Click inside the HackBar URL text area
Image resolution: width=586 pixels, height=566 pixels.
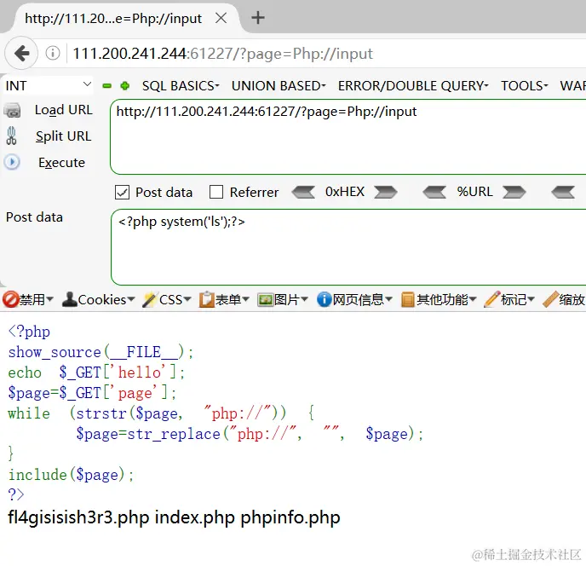(x=348, y=137)
